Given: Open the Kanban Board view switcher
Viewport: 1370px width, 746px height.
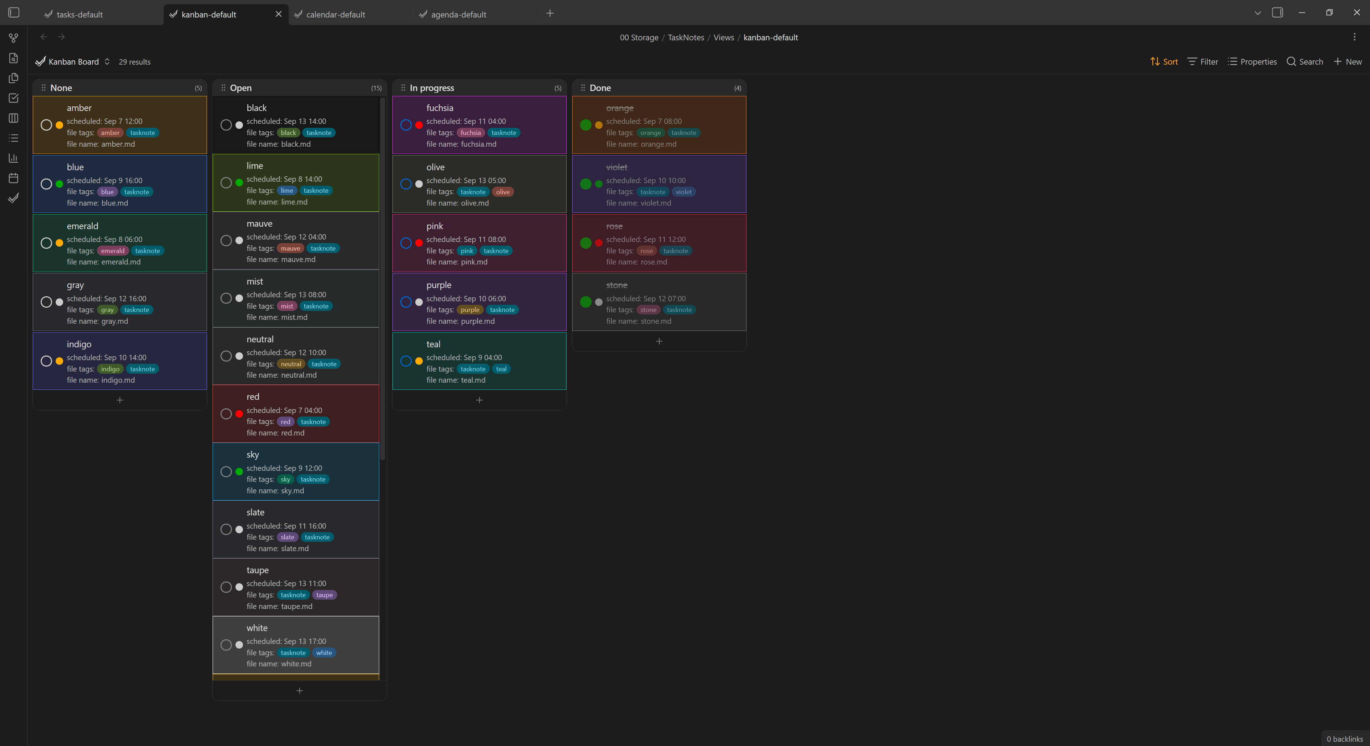Looking at the screenshot, I should pyautogui.click(x=73, y=62).
